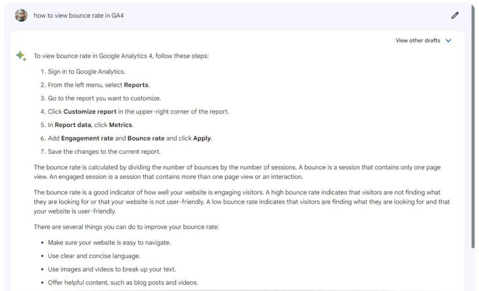Click the Bard sparkle icon beside the response
479x291 pixels.
(21, 56)
